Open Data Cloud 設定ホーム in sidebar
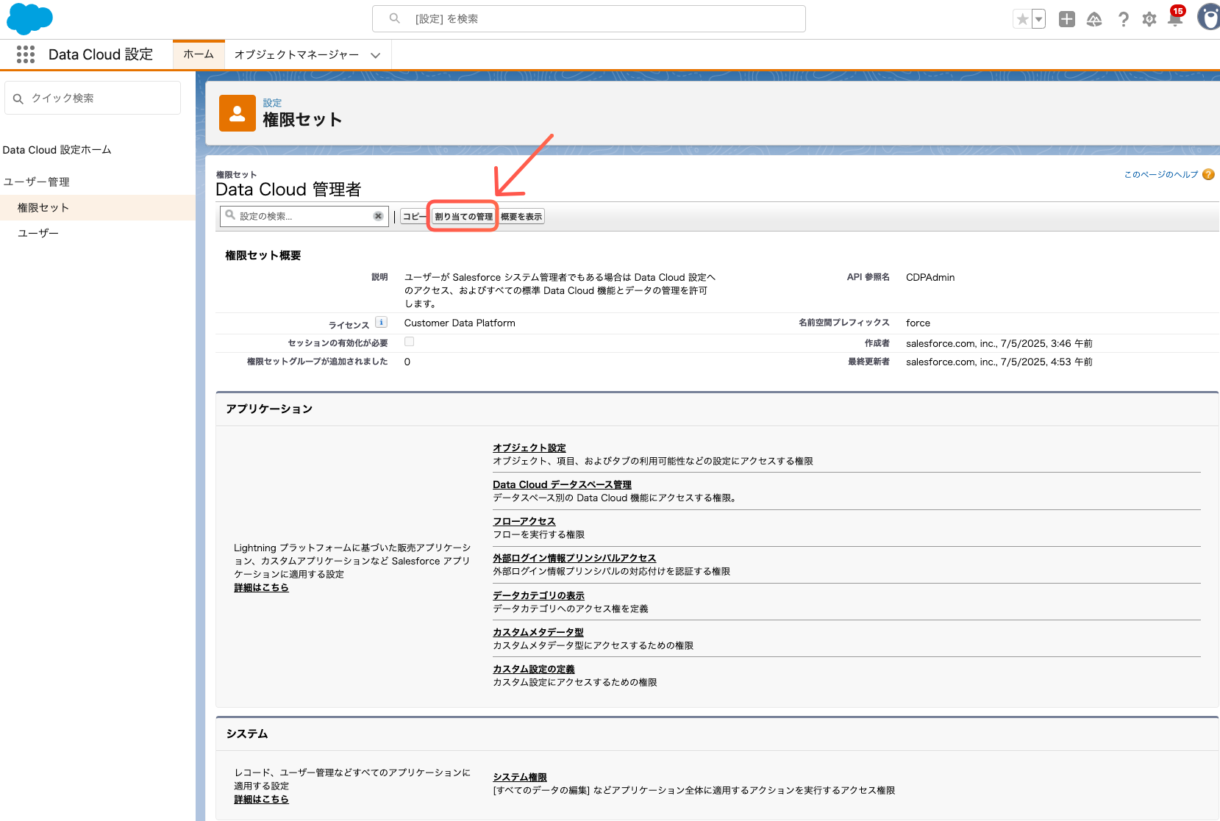The height and width of the screenshot is (821, 1220). (57, 150)
